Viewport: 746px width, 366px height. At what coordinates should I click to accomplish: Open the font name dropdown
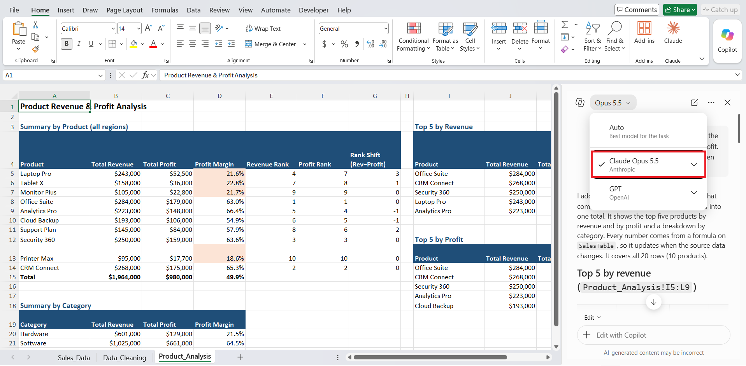(x=113, y=28)
